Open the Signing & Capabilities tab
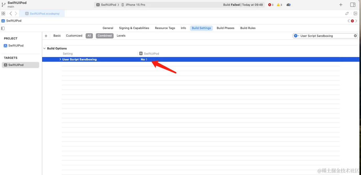 click(134, 28)
